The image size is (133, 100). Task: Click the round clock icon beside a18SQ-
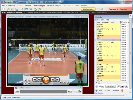pyautogui.click(x=97, y=86)
